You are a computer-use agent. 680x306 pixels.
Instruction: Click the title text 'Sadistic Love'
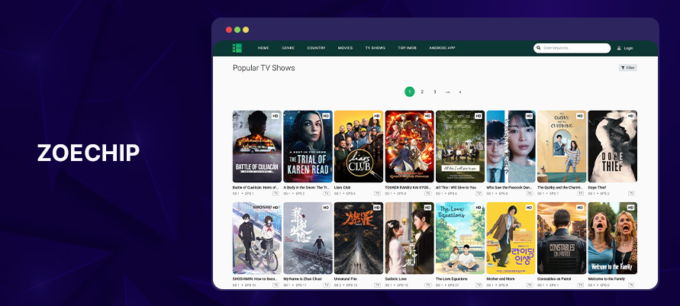[x=395, y=279]
